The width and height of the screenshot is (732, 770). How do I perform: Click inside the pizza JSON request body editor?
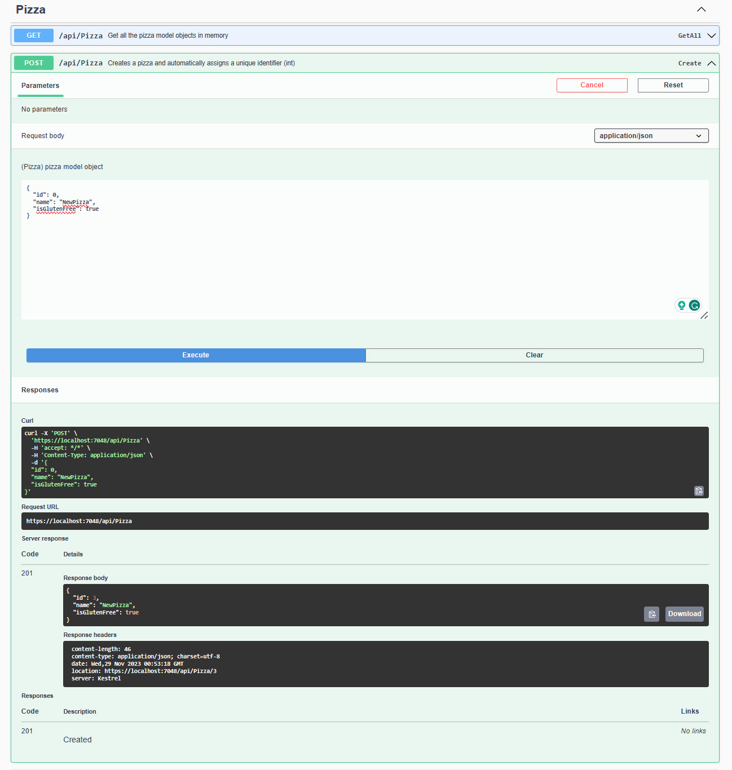coord(338,254)
